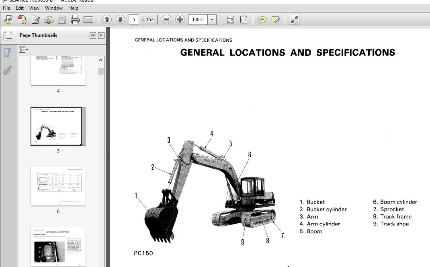
Task: Click the thumbnail scrollbar up arrow
Action: 100,60
